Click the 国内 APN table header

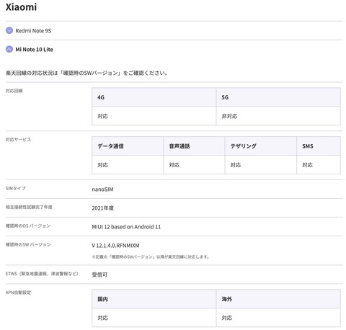click(154, 299)
